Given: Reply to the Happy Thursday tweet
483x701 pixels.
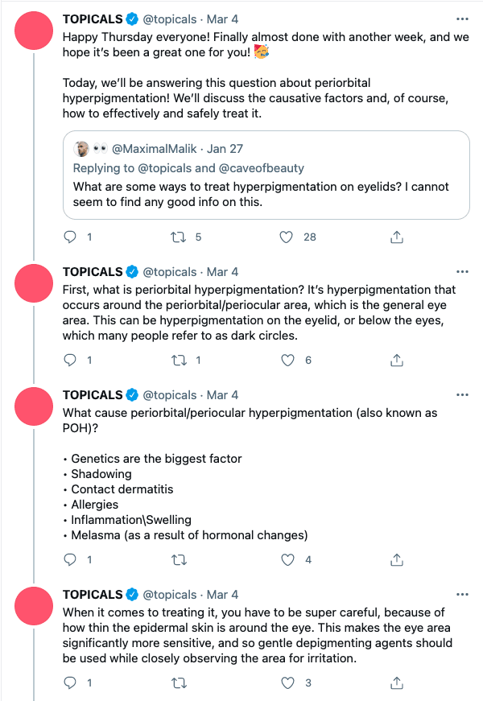Looking at the screenshot, I should pyautogui.click(x=70, y=237).
